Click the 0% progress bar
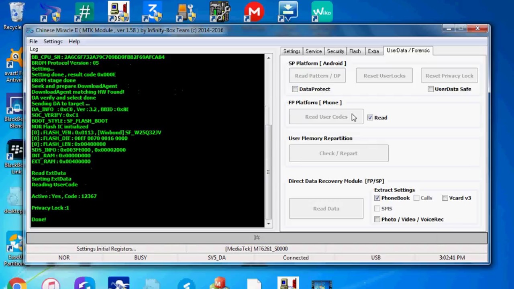This screenshot has height=289, width=514. pyautogui.click(x=257, y=238)
